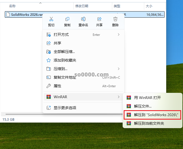Click the Cut scissors icon
The image size is (183, 149).
click(51, 19)
